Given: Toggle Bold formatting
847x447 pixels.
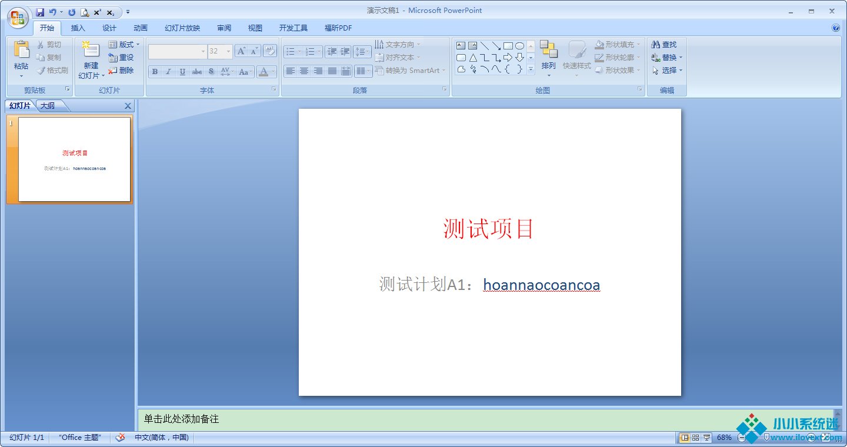Looking at the screenshot, I should (x=155, y=72).
